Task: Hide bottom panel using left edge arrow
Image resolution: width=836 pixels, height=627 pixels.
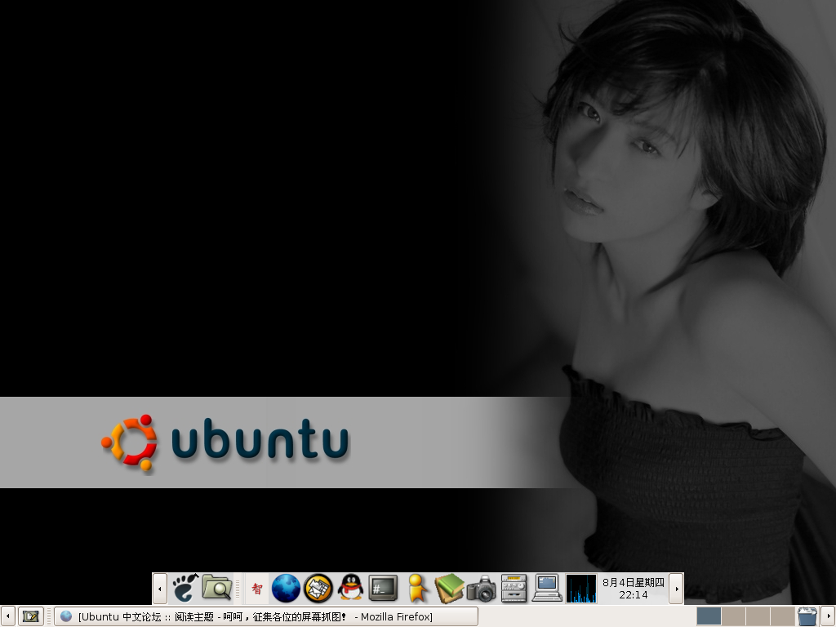Action: click(x=7, y=616)
